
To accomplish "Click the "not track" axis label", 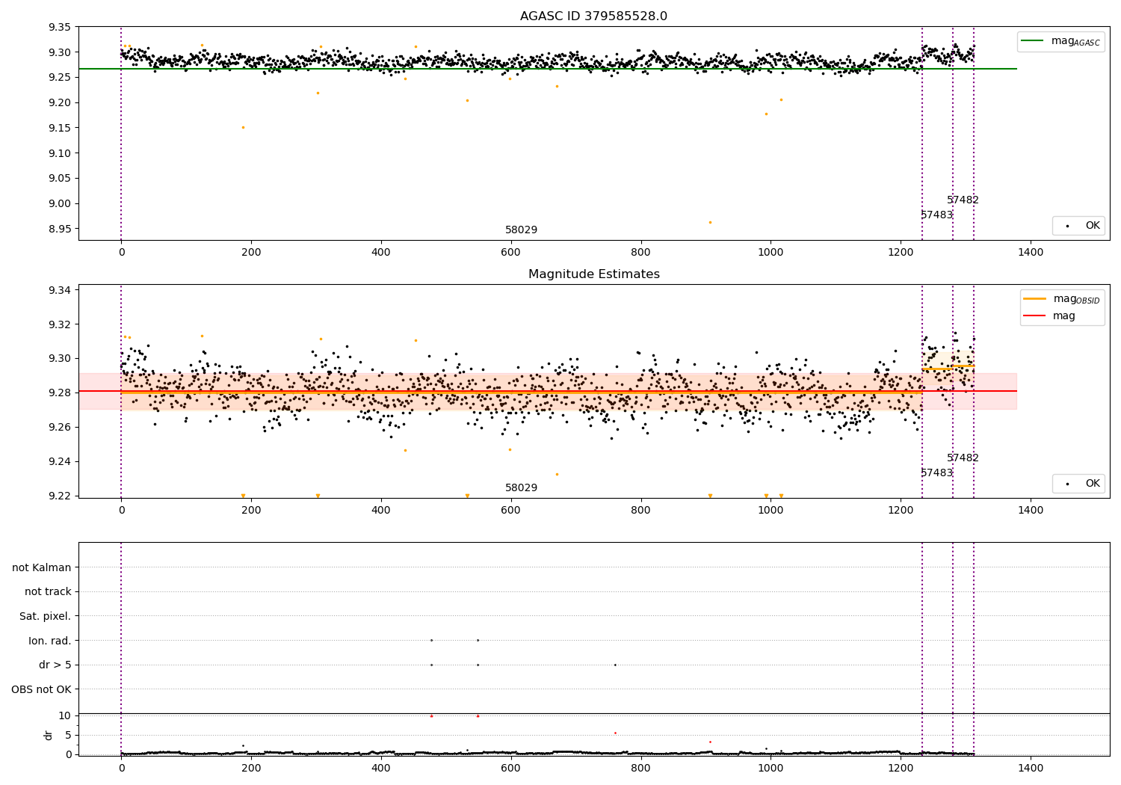I will (48, 591).
